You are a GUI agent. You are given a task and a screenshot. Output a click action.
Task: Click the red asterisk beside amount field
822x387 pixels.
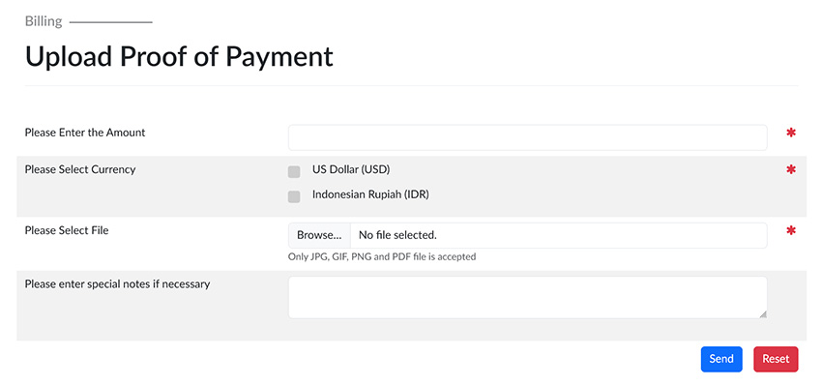(791, 133)
